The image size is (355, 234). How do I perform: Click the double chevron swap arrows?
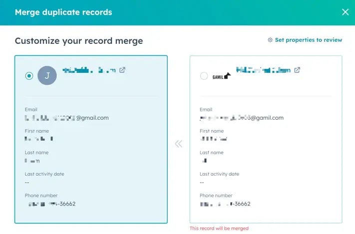click(x=179, y=144)
